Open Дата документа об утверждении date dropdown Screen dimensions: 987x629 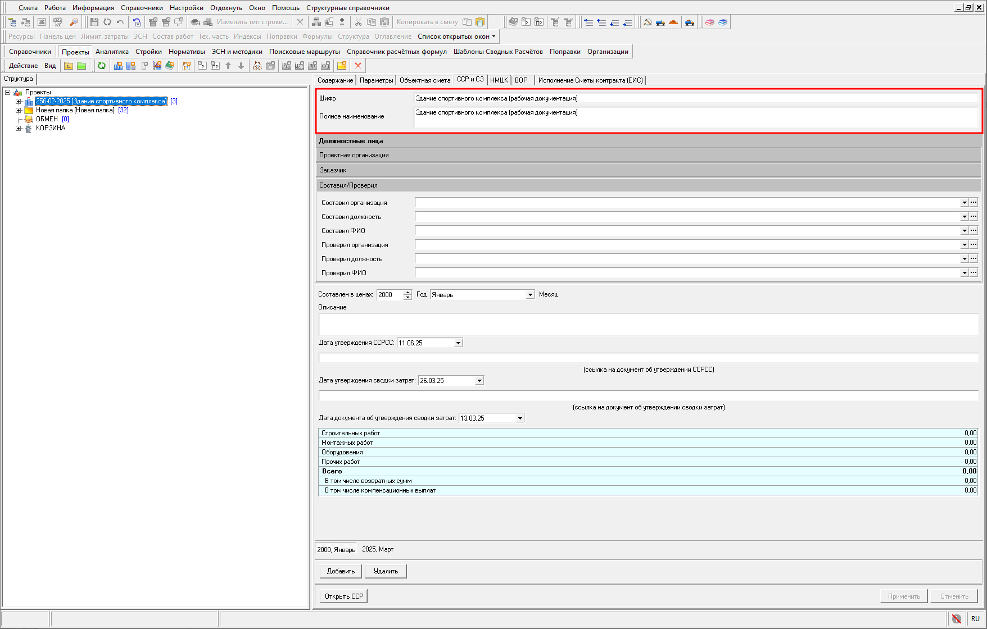coord(520,418)
